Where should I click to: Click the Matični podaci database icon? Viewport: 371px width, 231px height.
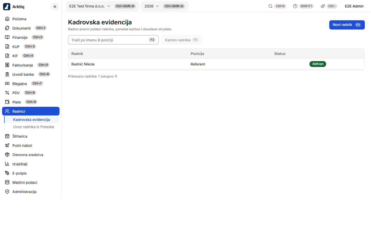tap(7, 182)
